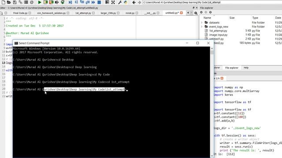282x158 pixels.
Task: Create a new file from the toolbar
Action: pos(3,2)
